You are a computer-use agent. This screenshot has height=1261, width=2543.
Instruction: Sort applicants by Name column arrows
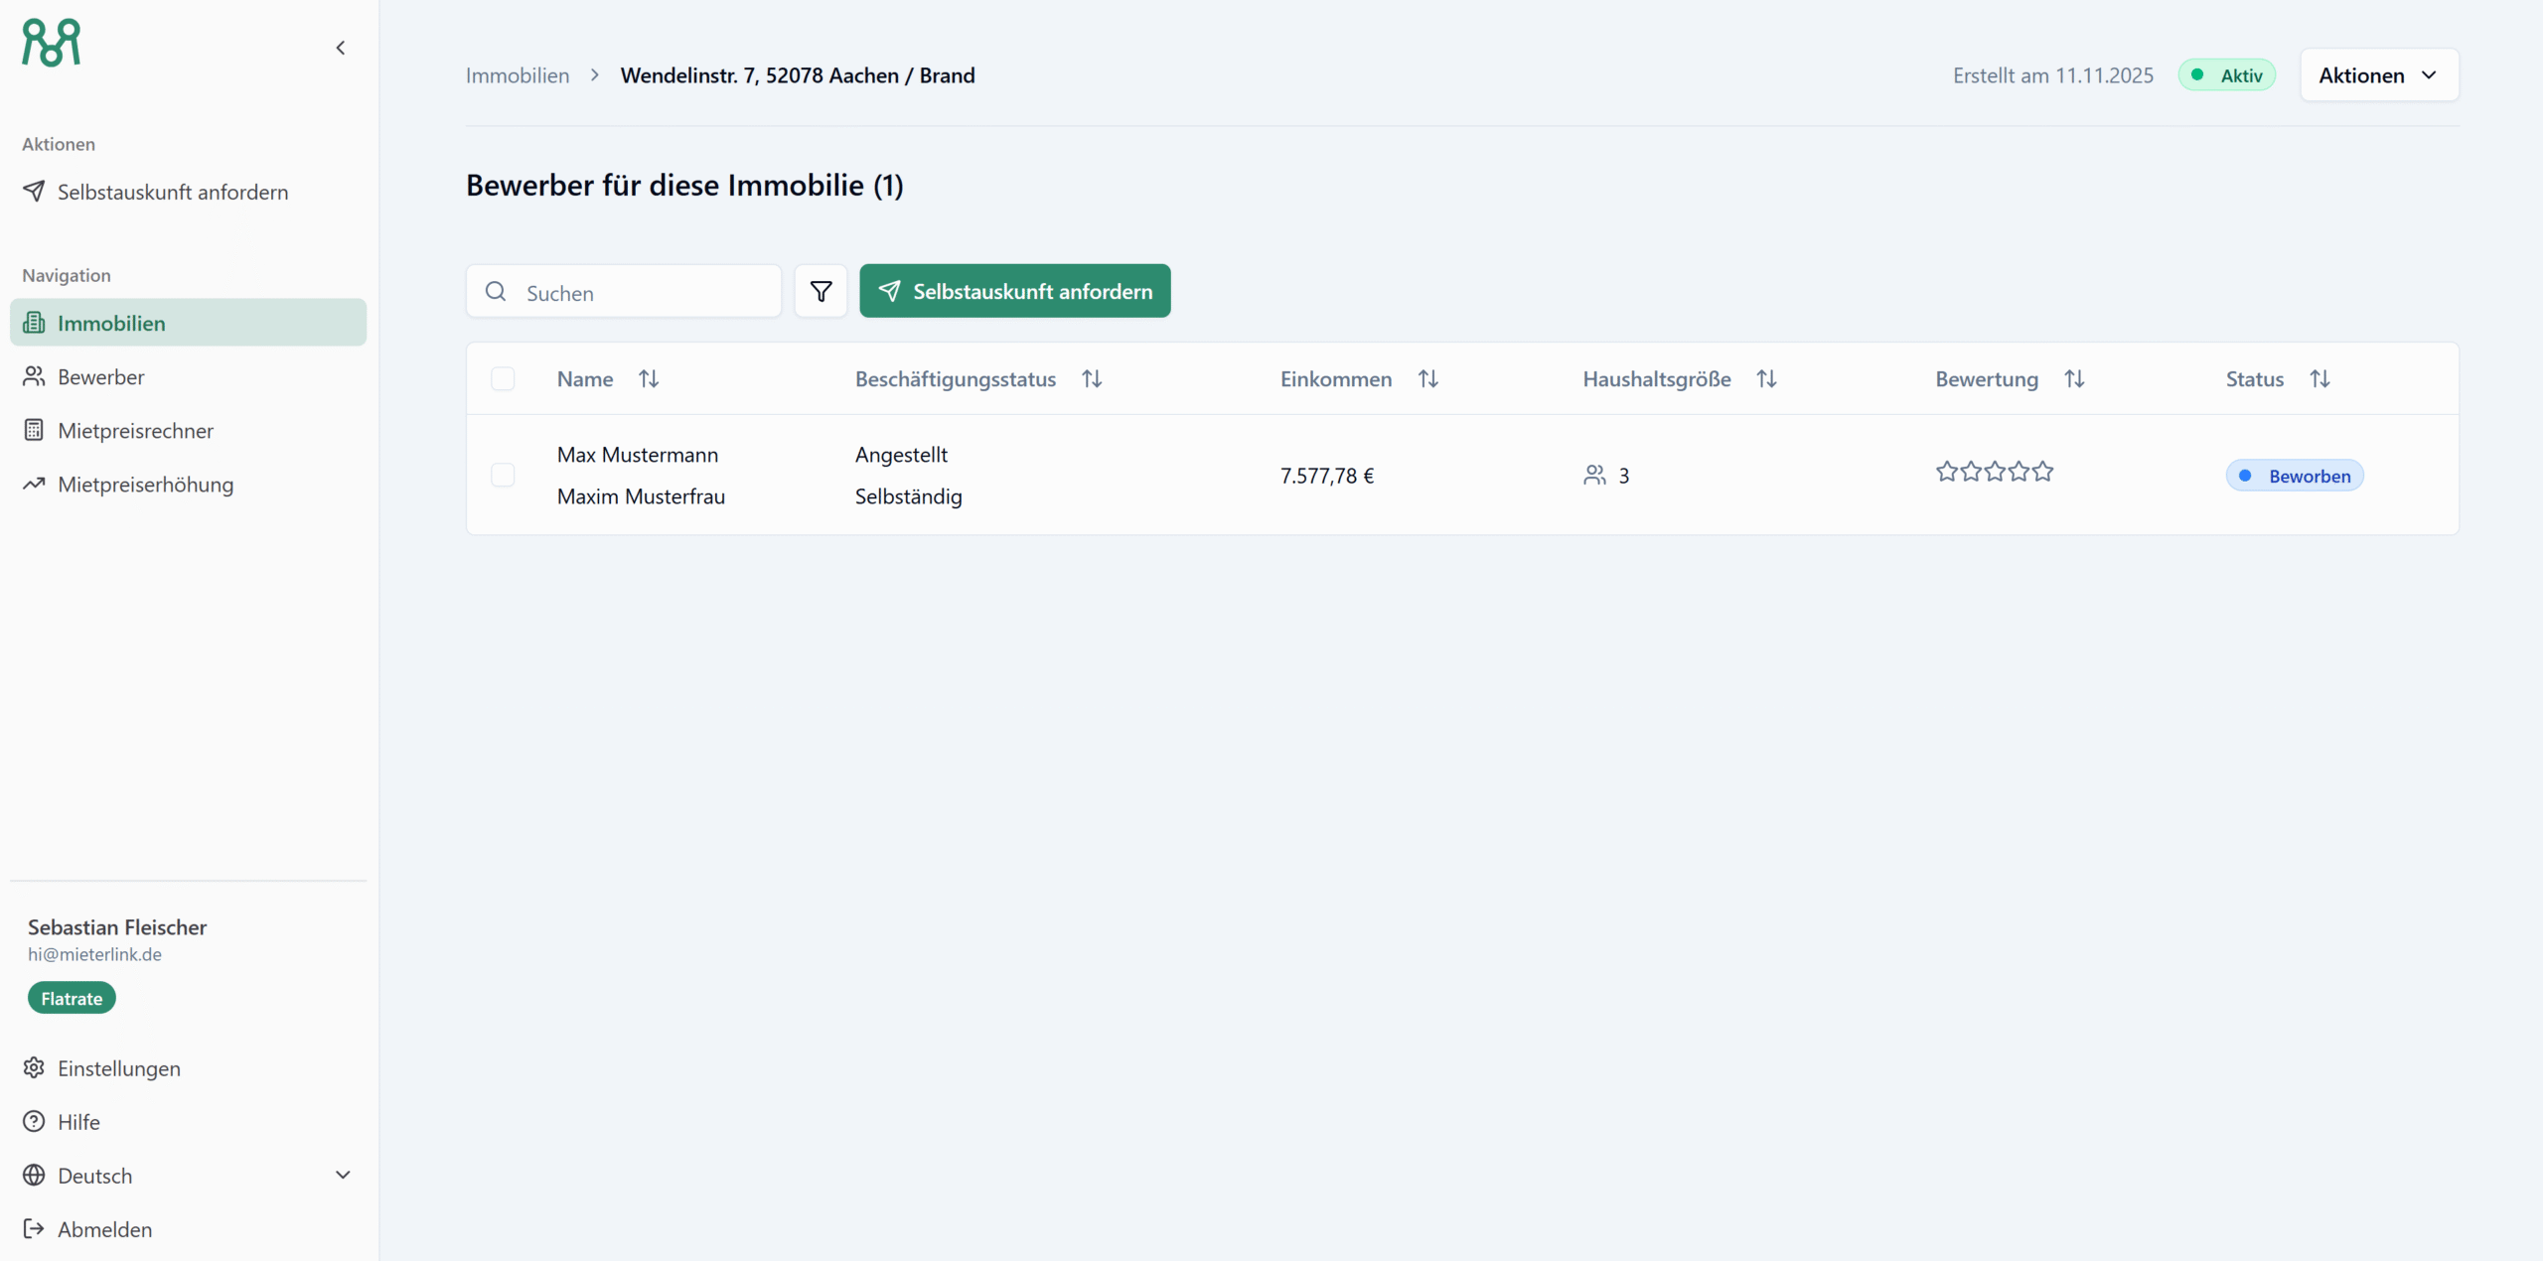click(649, 379)
